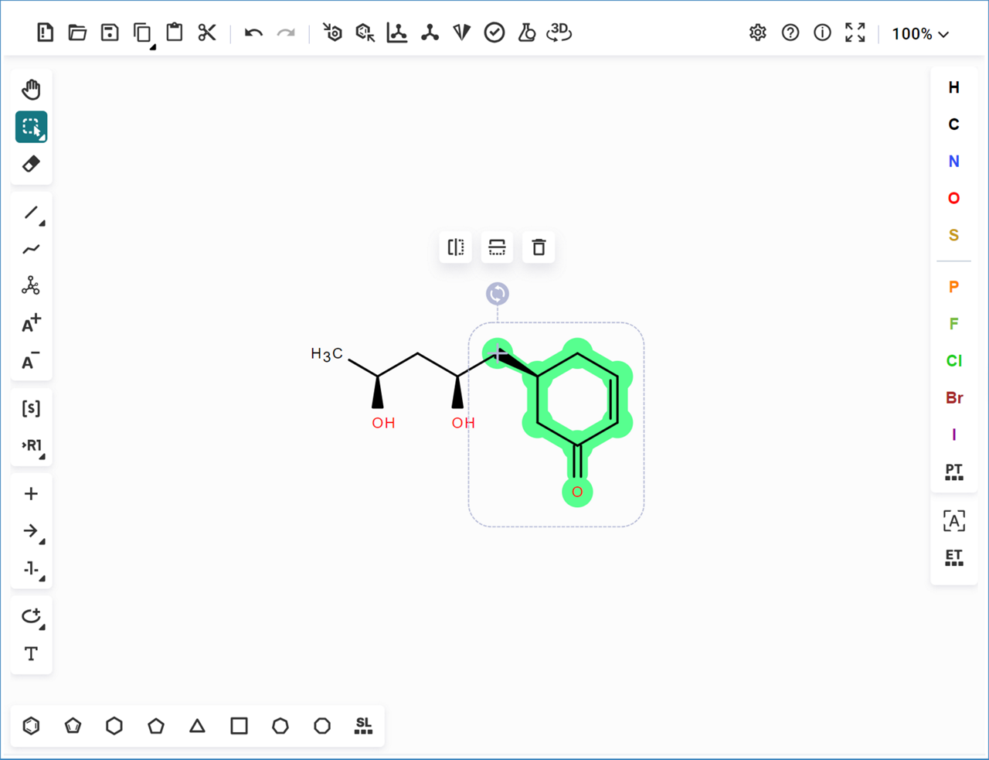Open the periodic table PT
Image resolution: width=989 pixels, height=760 pixels.
[953, 472]
